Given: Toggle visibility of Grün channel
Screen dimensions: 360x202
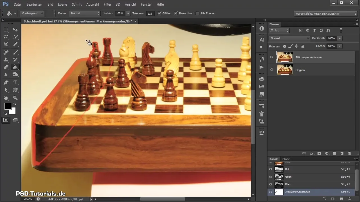Looking at the screenshot, I should point(270,177).
